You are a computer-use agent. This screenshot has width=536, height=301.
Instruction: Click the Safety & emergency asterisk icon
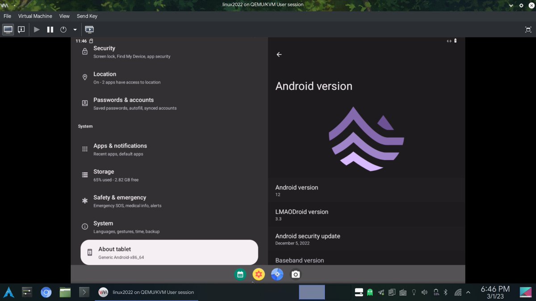point(85,201)
